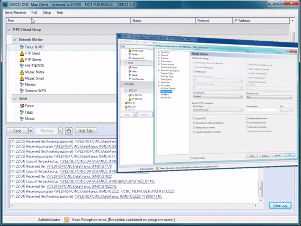Viewport: 301px width, 226px height.
Task: Click status bar icon beside Haas error
Action: pyautogui.click(x=66, y=220)
